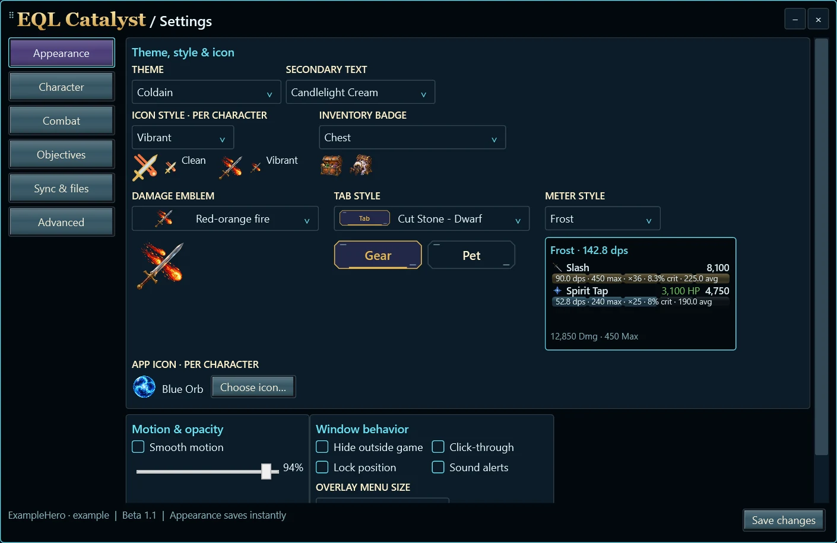This screenshot has height=543, width=837.
Task: Click the large Vibrant fire swords icon
Action: (230, 167)
